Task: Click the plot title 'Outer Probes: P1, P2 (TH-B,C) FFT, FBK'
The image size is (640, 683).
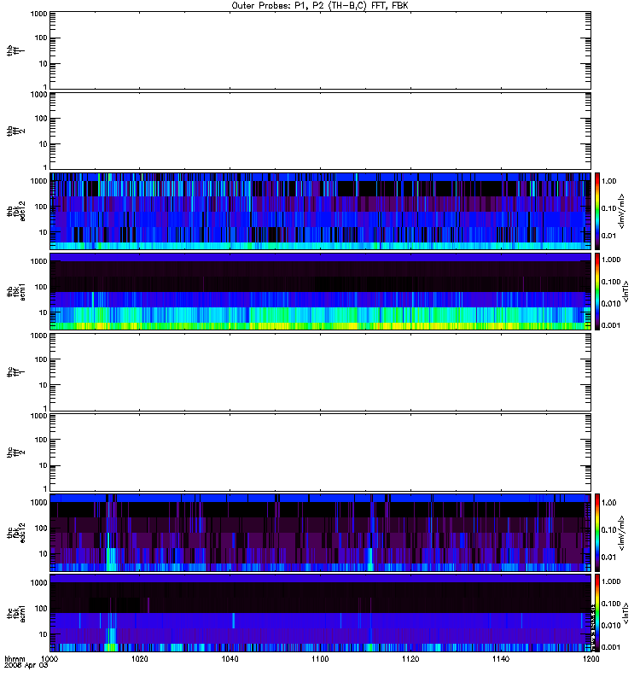Action: click(x=320, y=6)
